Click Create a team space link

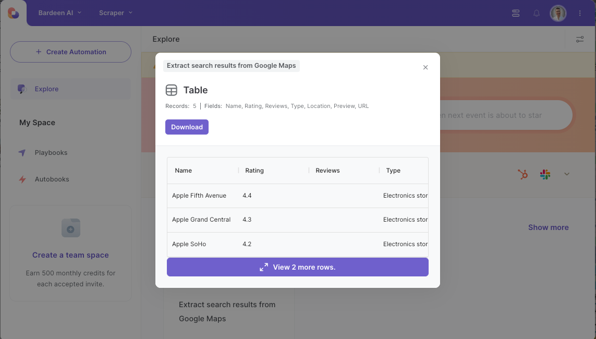70,255
